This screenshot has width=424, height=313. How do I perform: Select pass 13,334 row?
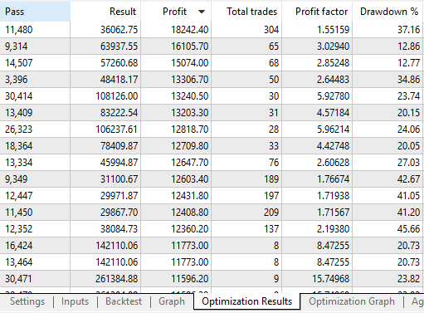click(212, 163)
